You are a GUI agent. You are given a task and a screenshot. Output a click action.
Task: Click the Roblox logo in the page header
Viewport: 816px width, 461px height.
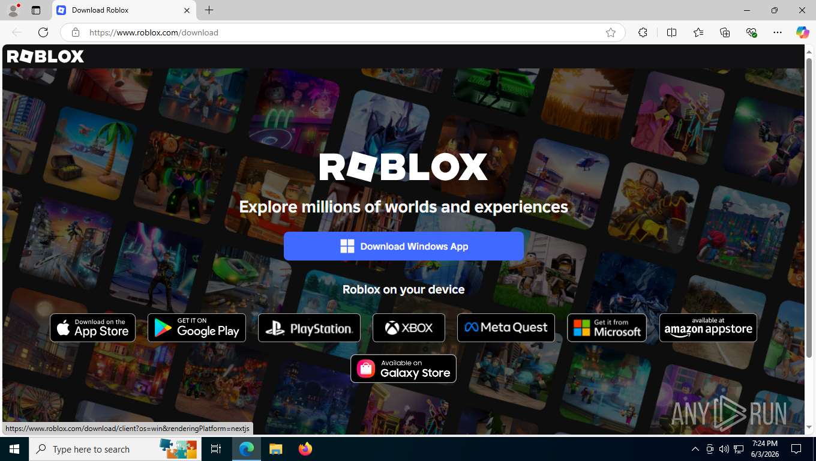(45, 56)
